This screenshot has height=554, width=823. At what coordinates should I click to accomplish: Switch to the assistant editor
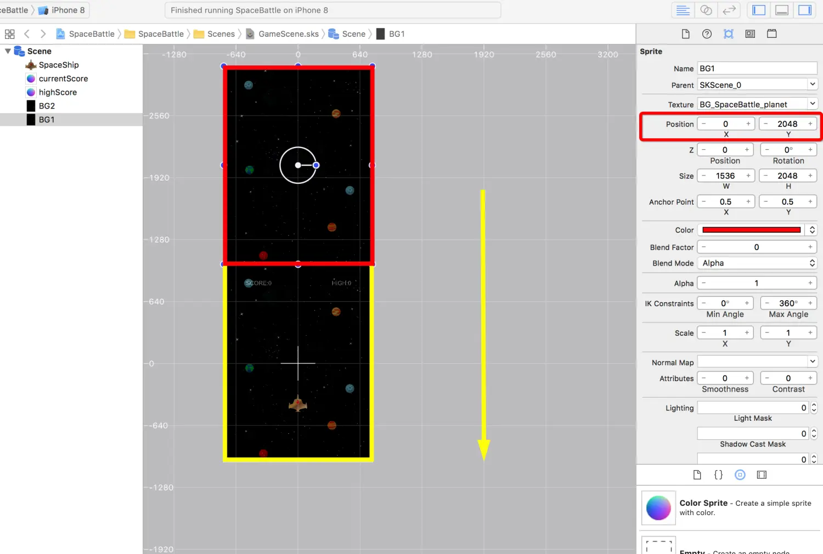(706, 10)
